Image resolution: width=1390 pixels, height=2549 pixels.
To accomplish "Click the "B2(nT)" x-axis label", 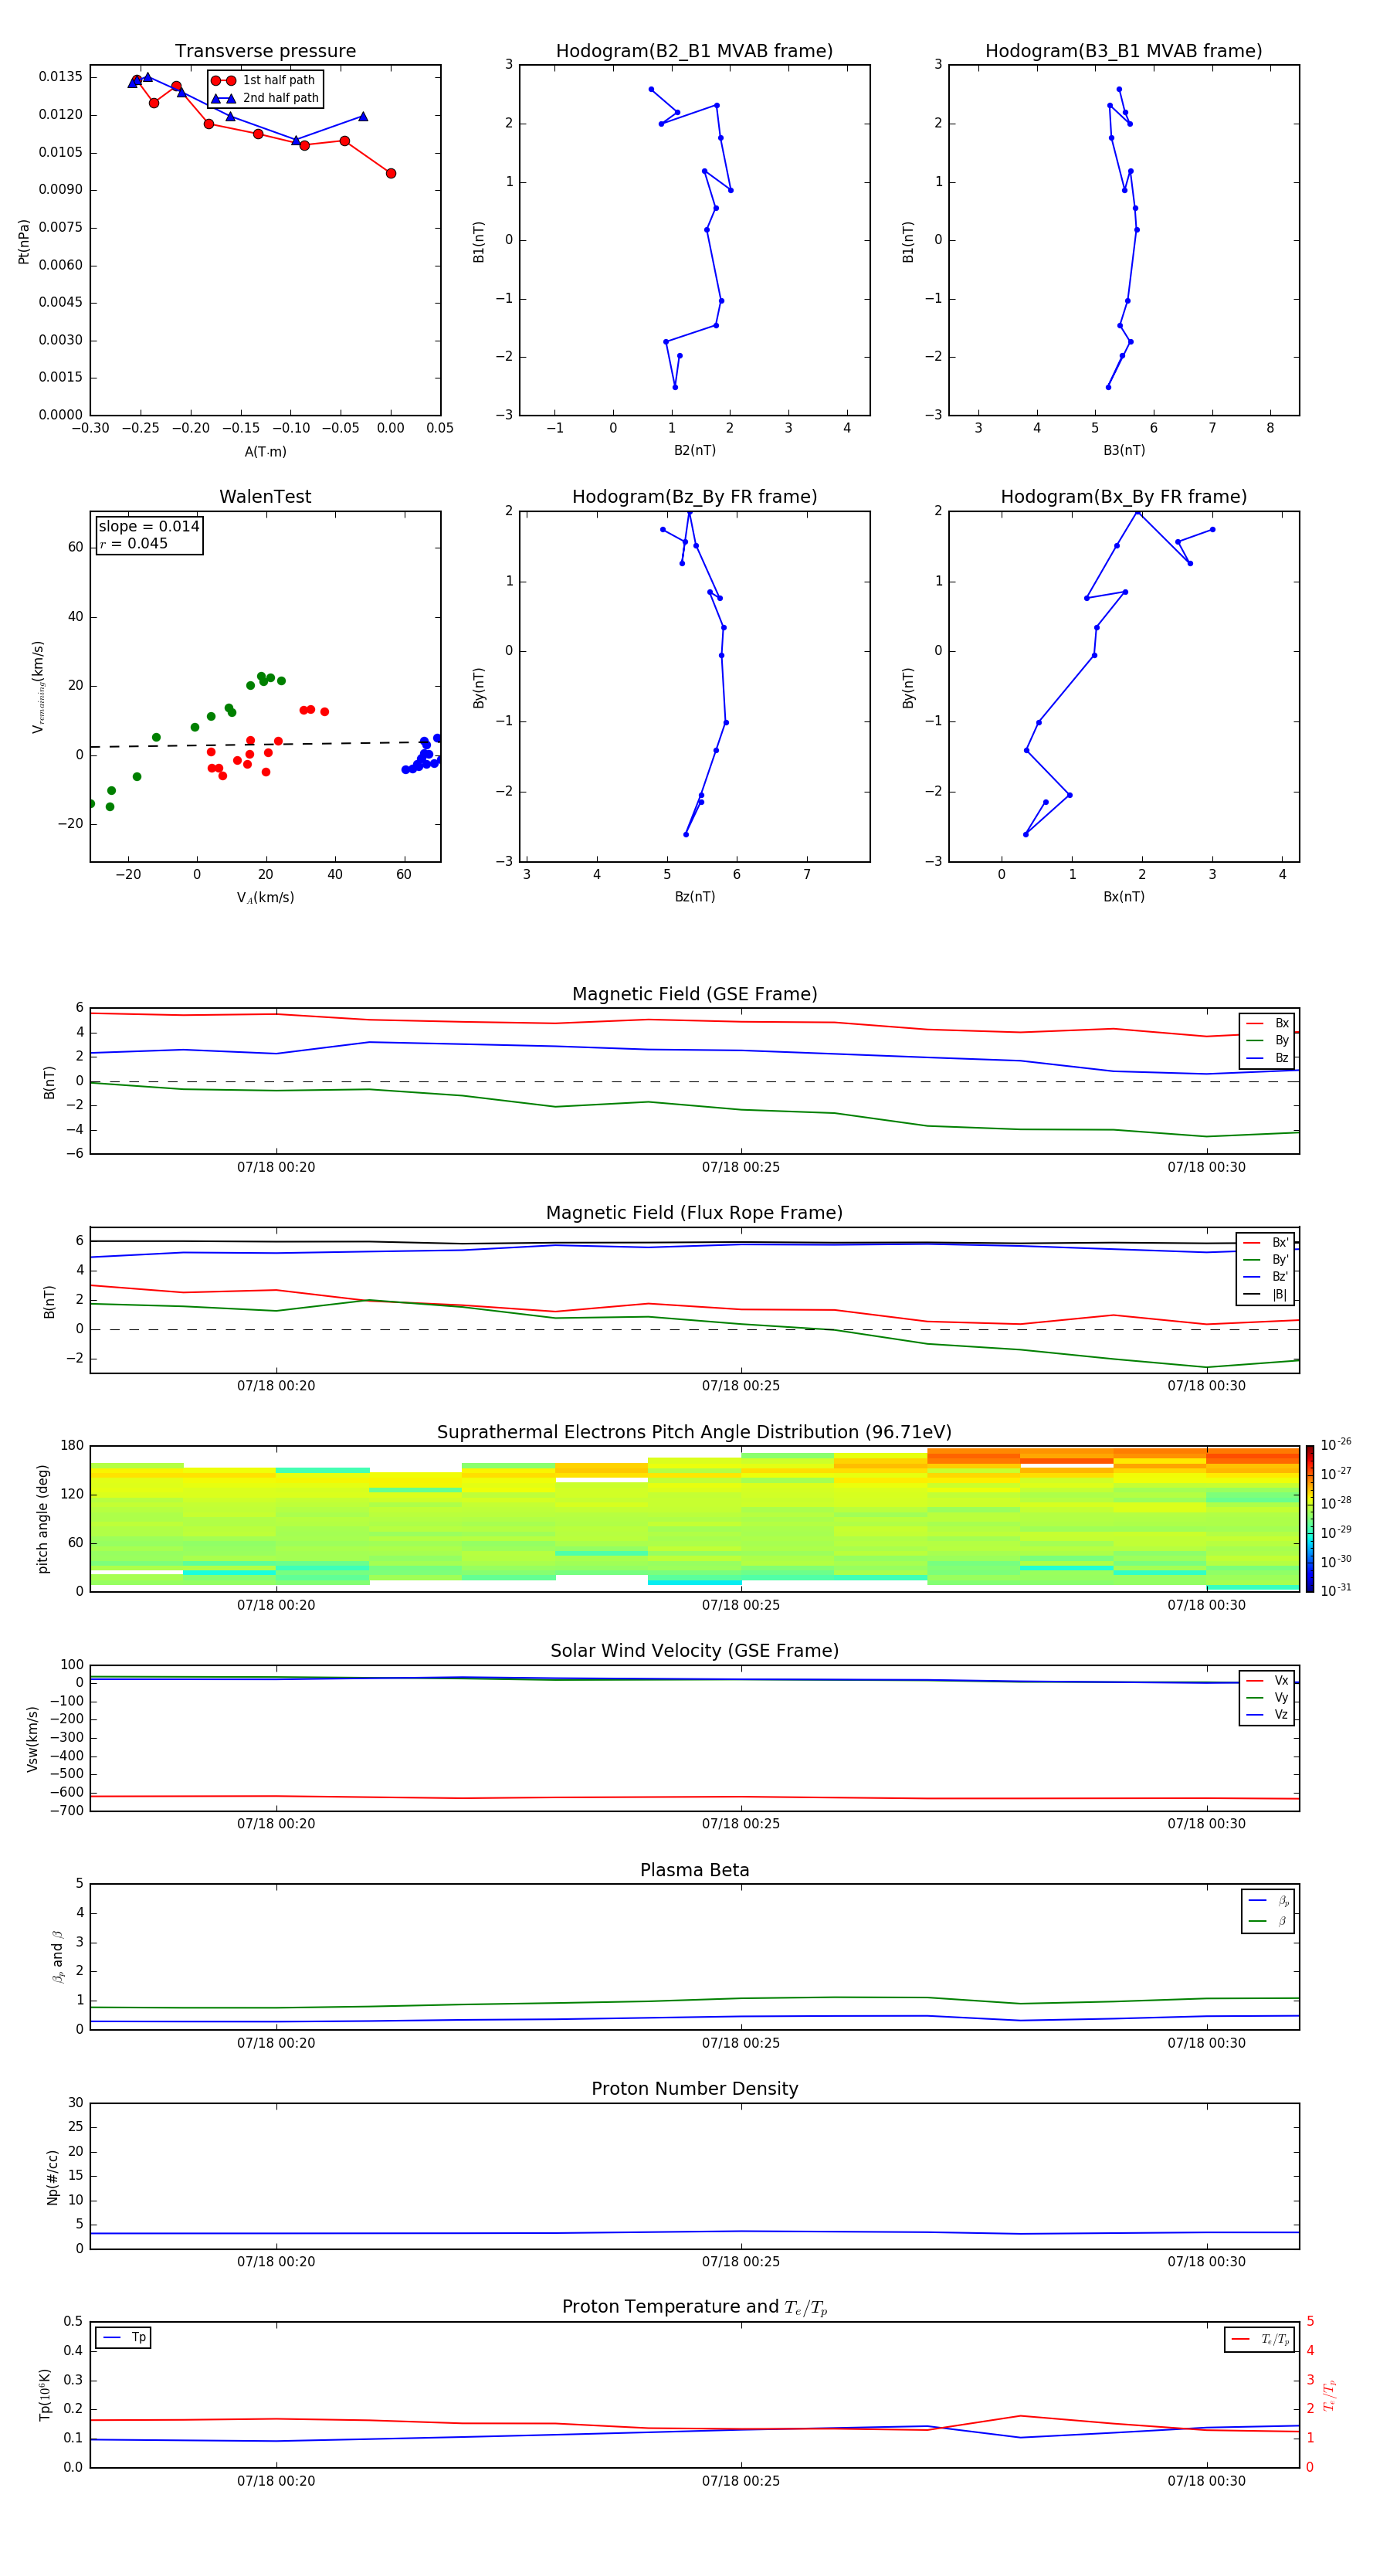I will [694, 450].
